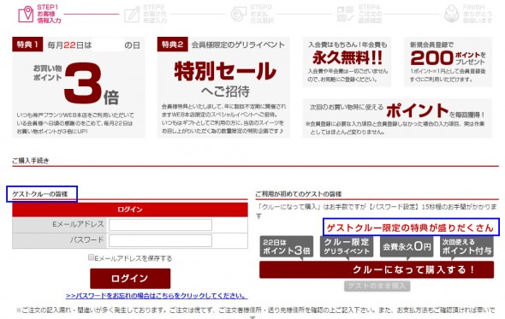Click the ゲストクルーの皆様 heading
505x319 pixels.
(x=40, y=194)
